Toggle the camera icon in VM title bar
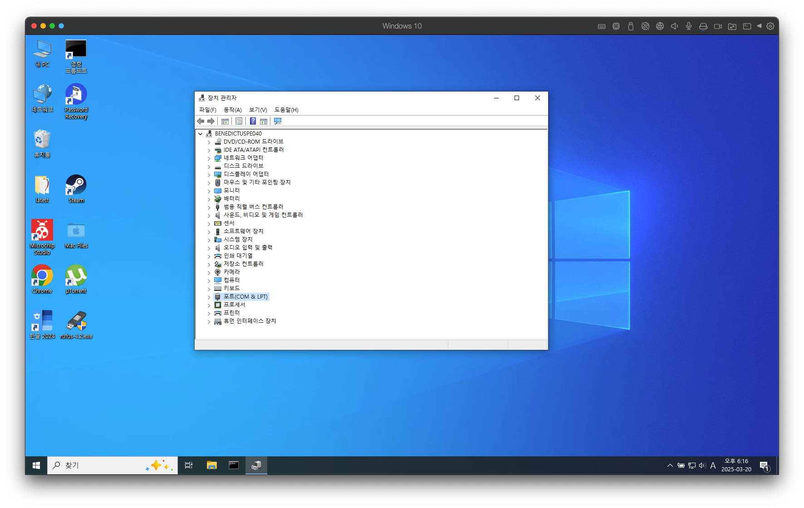 point(718,26)
